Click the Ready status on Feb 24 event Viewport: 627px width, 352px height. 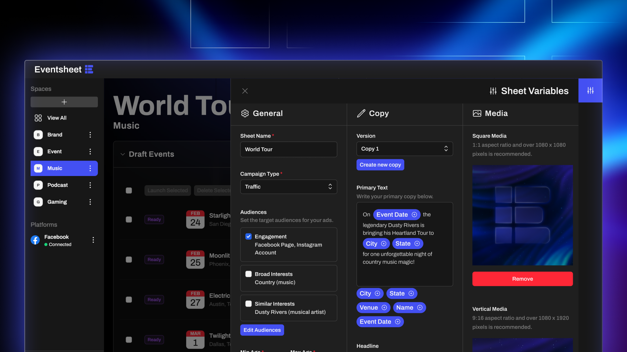click(x=154, y=220)
